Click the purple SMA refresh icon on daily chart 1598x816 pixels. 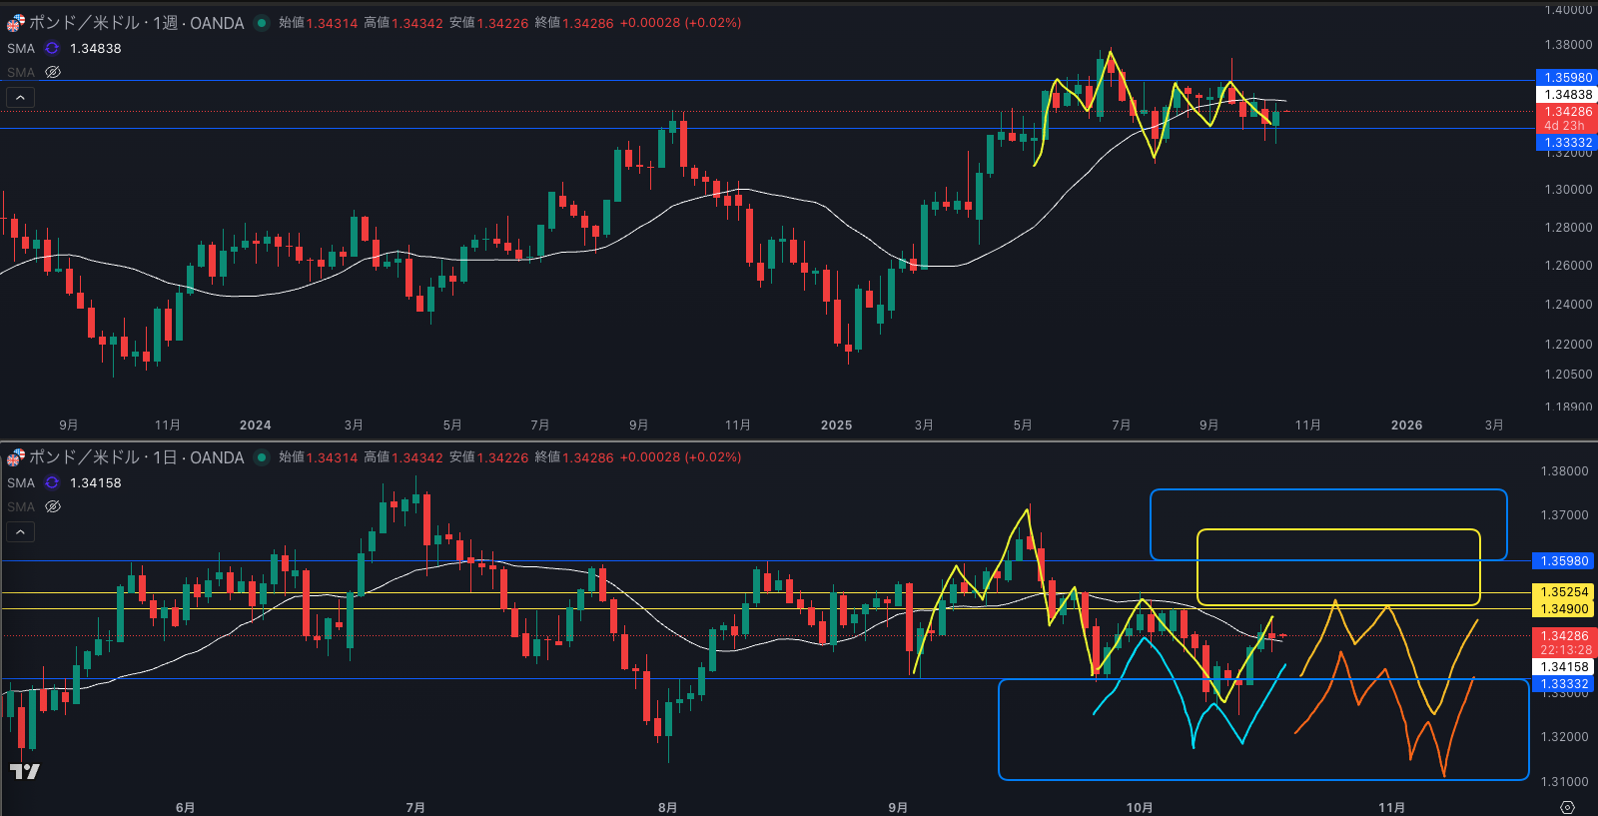point(52,482)
